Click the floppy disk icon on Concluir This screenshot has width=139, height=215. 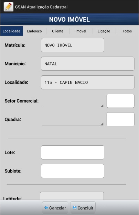tap(74, 208)
